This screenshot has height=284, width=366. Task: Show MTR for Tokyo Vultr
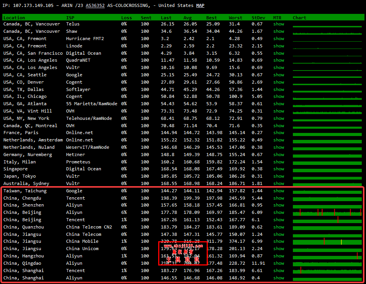[279, 176]
